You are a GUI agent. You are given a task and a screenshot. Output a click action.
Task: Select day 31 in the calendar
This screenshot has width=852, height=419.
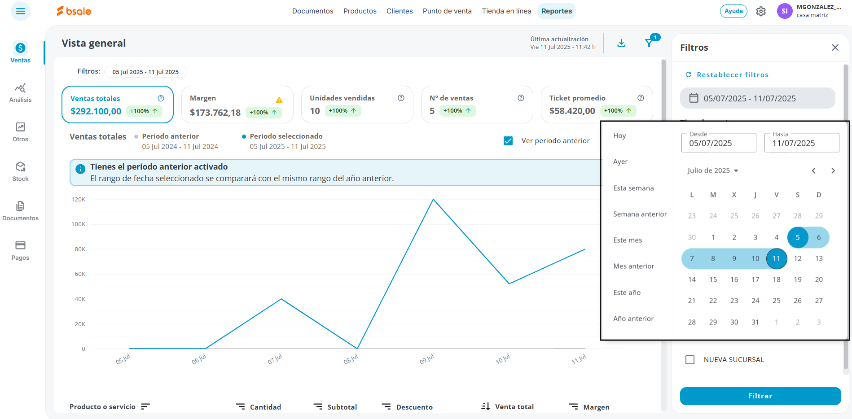click(x=755, y=322)
